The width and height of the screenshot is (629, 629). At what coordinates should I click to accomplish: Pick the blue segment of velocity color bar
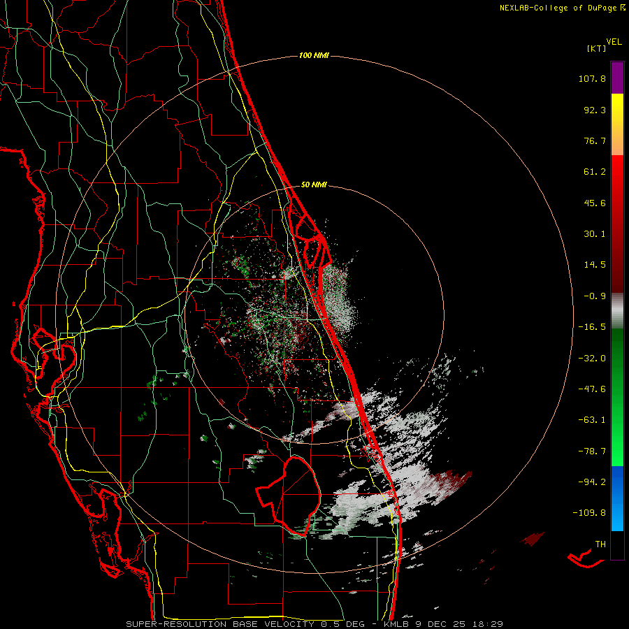[617, 498]
